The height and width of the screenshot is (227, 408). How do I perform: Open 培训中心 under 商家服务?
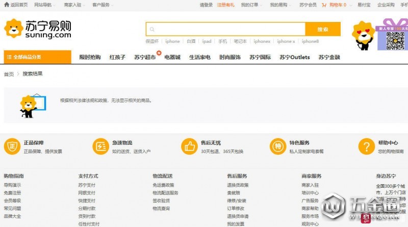[x=310, y=193]
